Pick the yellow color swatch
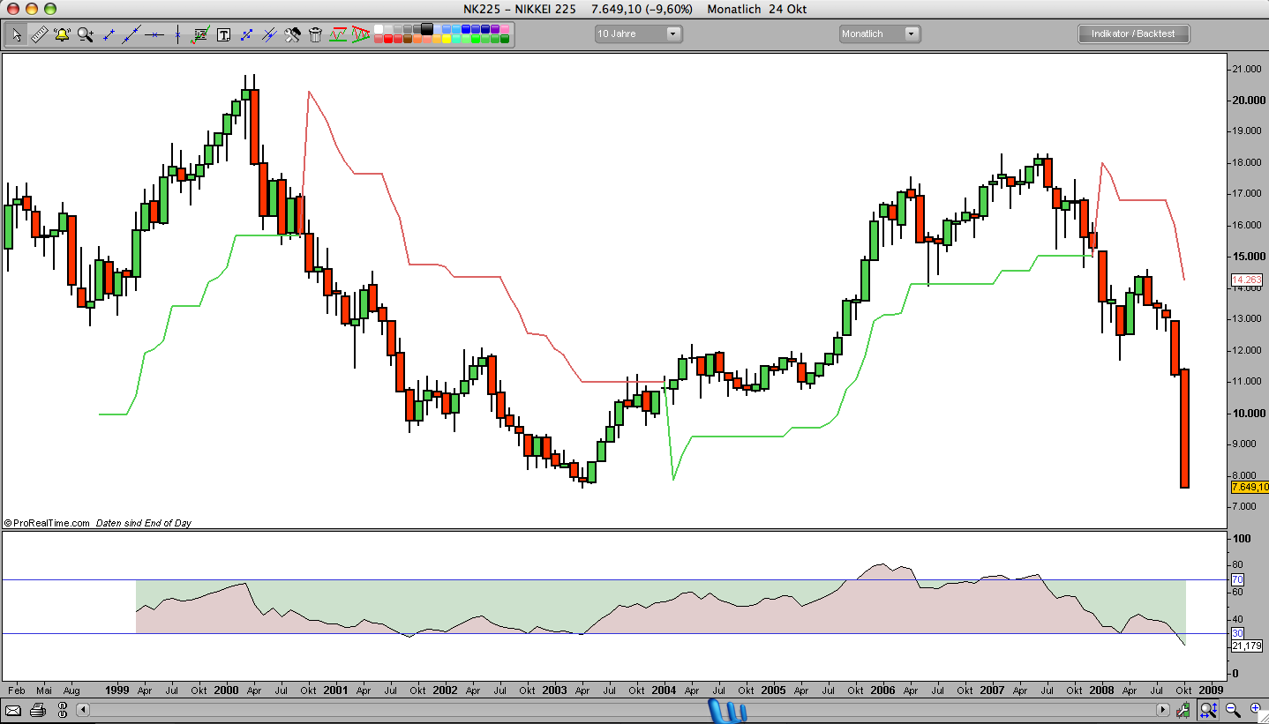 pos(447,39)
